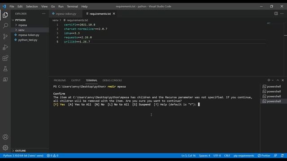The width and height of the screenshot is (287, 161).
Task: Change indentation via Spaces: 4
Action: tap(204, 156)
